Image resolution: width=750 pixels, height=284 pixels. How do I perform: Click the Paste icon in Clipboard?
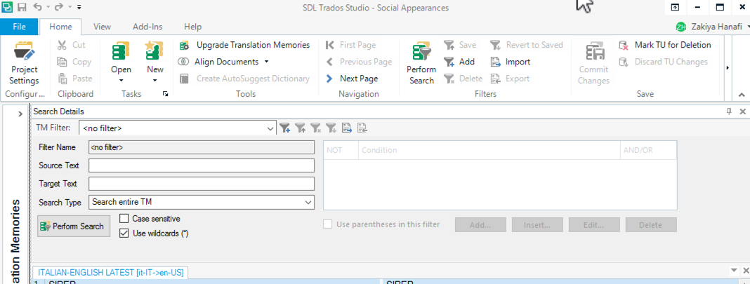63,79
